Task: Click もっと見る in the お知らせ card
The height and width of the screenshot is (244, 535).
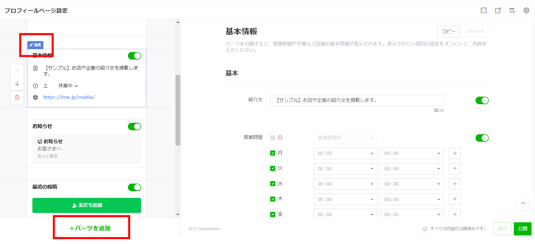Action: pos(47,156)
